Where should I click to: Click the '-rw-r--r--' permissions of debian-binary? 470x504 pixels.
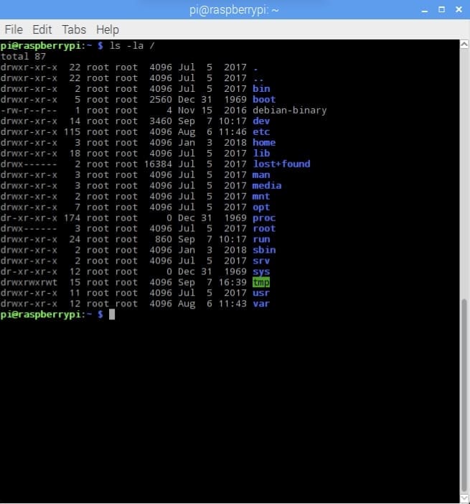pyautogui.click(x=29, y=111)
